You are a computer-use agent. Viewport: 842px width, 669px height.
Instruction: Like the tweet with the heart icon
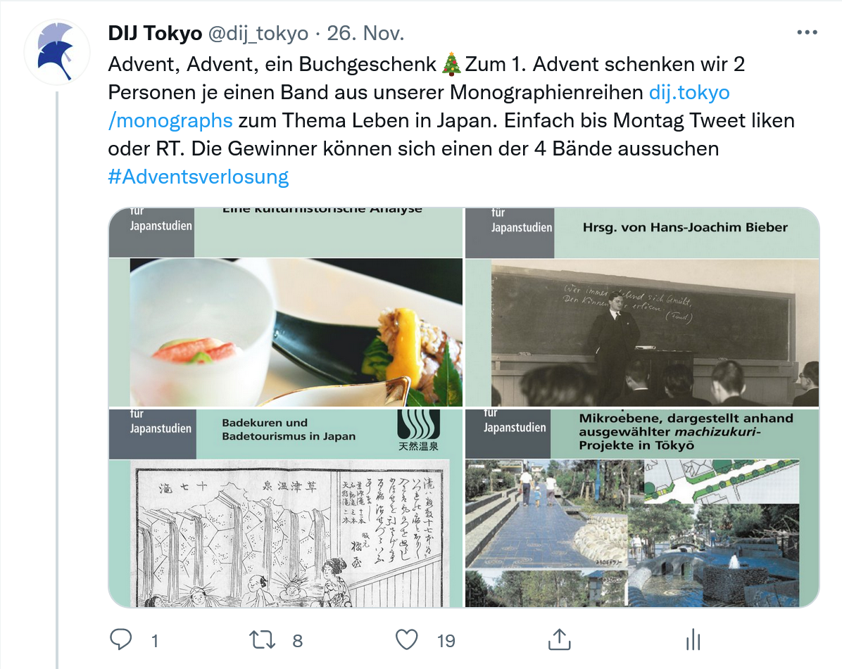tap(406, 639)
